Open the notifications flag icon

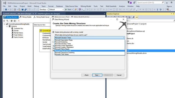[129, 2]
